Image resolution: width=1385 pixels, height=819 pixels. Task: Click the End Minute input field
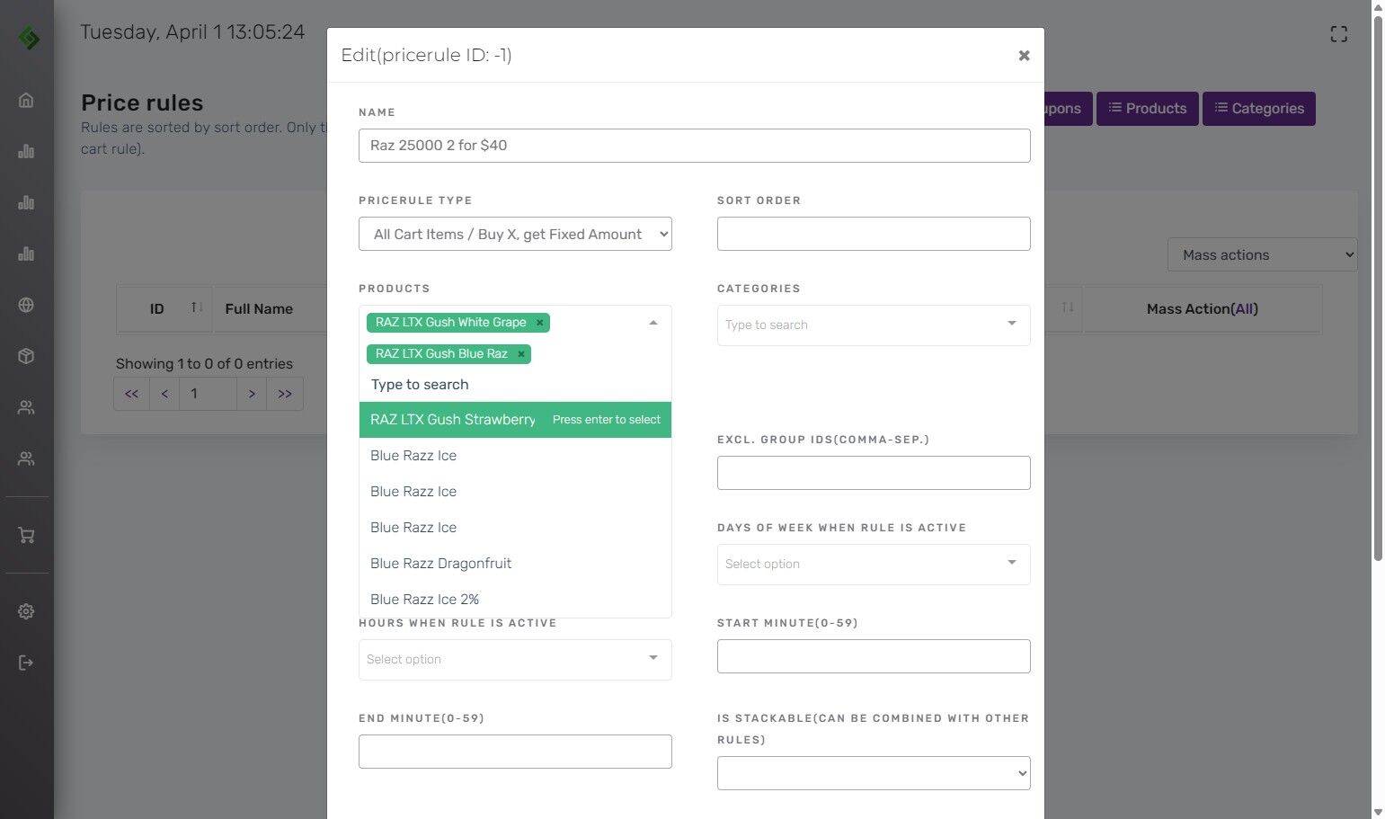tap(515, 752)
